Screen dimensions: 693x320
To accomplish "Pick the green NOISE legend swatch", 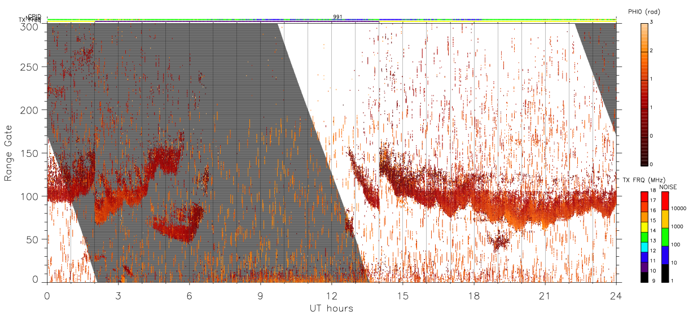I will [665, 237].
